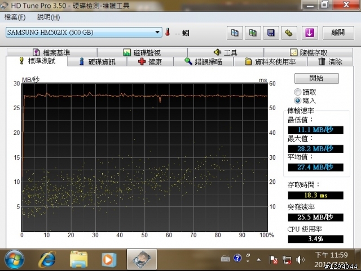Open the 說明(H) menu
This screenshot has height=271, width=361.
[x=49, y=17]
